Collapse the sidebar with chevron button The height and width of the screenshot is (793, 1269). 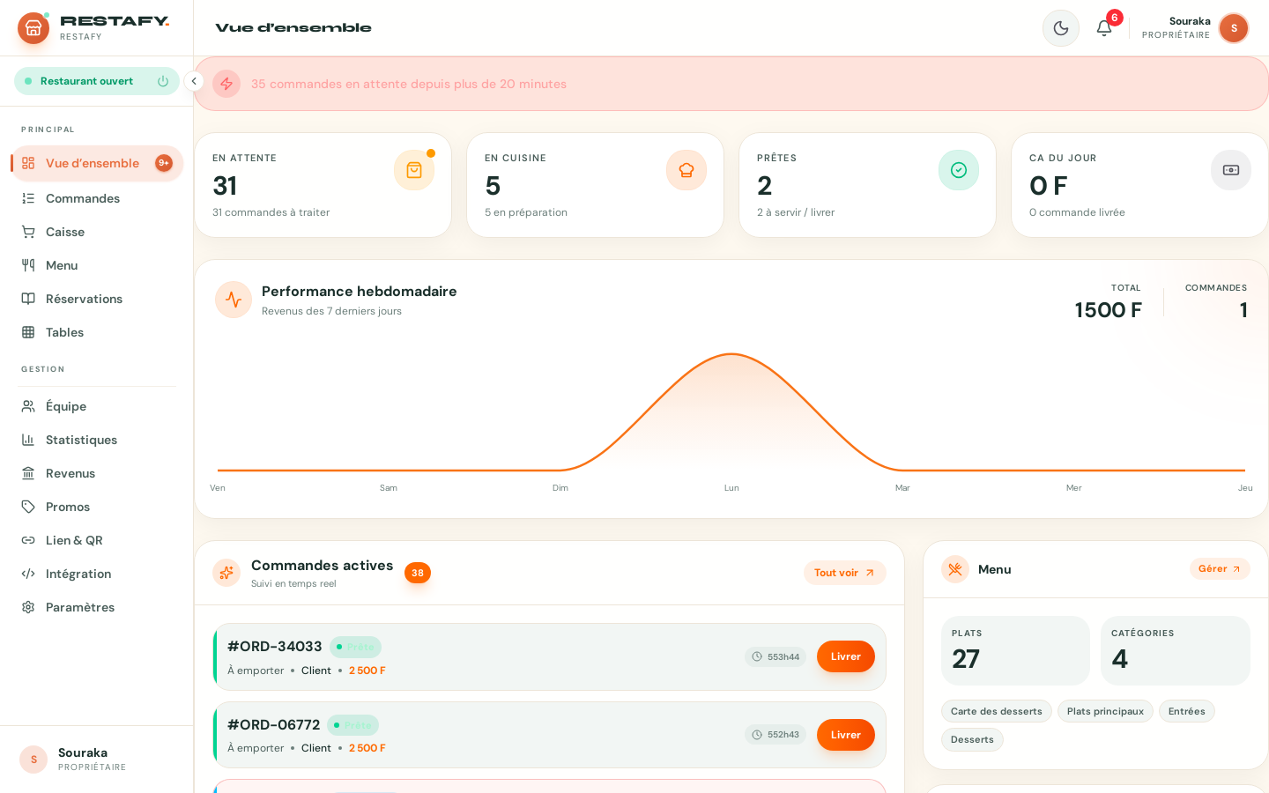point(194,81)
